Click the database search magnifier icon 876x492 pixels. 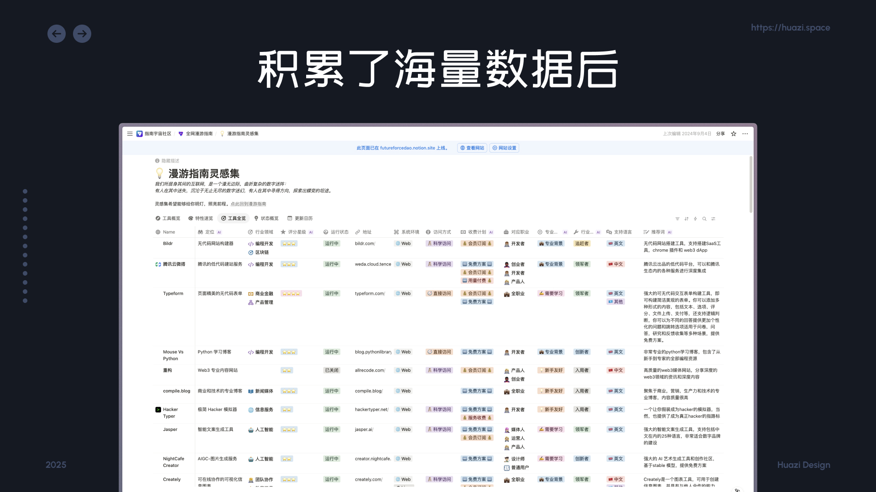[x=704, y=219]
